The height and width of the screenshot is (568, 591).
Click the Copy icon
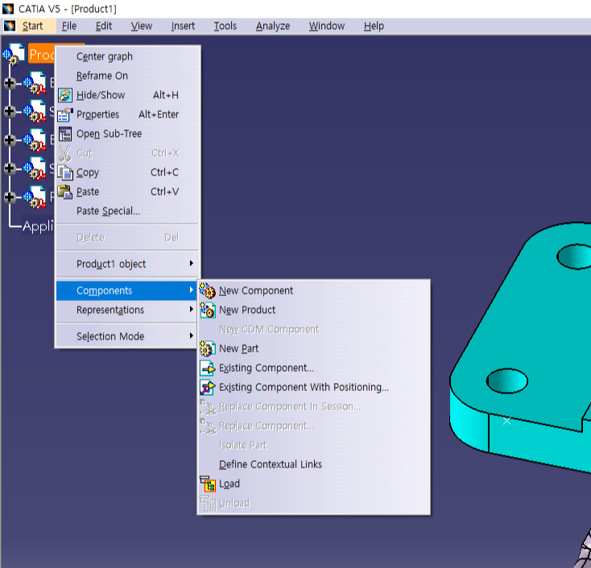click(x=65, y=172)
